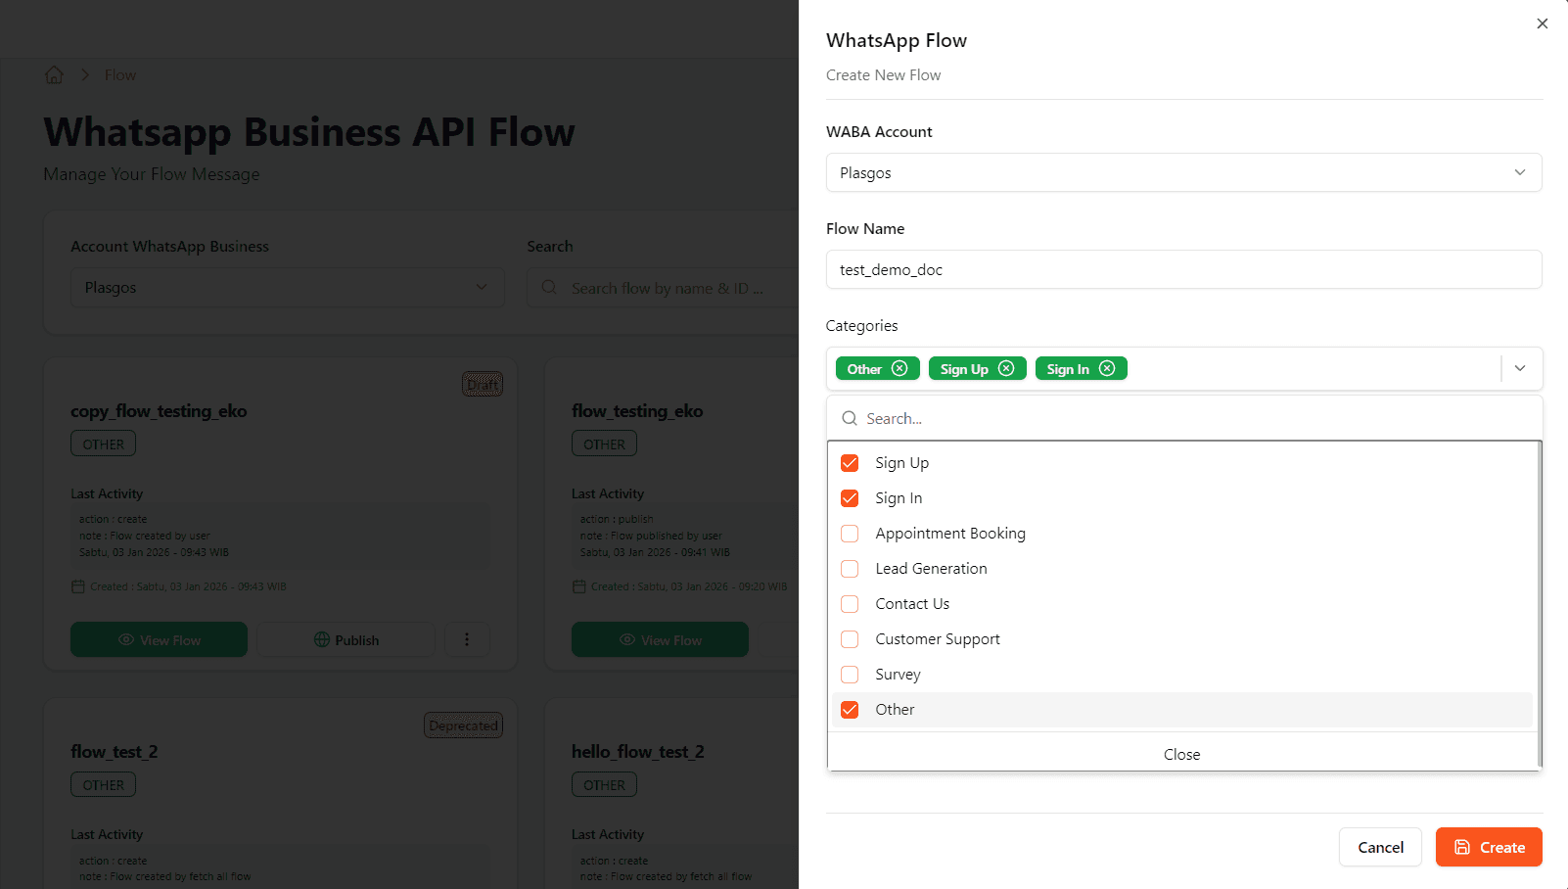Screen dimensions: 1568x889
Task: Open the Account WhatsApp Business dropdown showing Plasgos
Action: tap(287, 287)
